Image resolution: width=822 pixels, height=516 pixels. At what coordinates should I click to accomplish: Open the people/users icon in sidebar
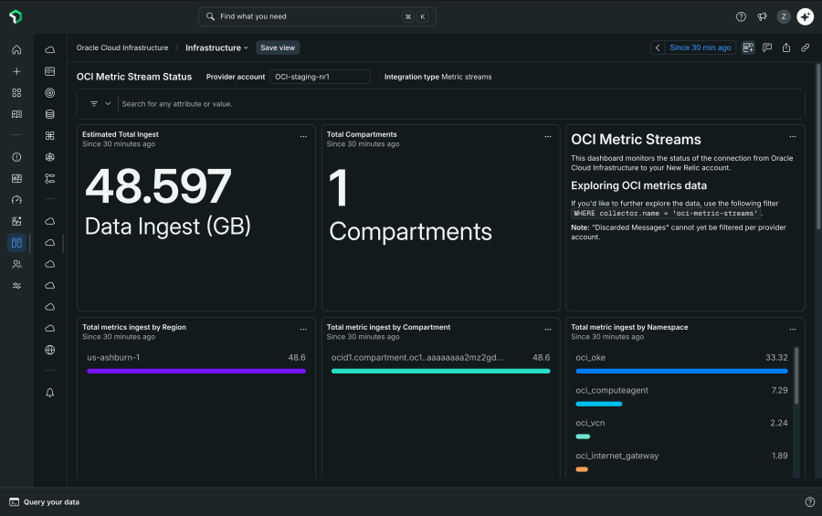click(16, 264)
